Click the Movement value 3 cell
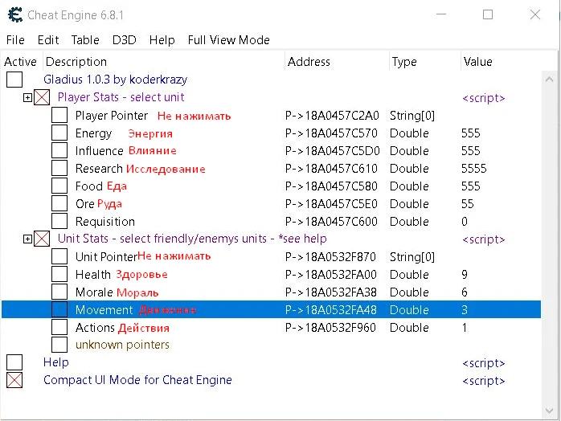The height and width of the screenshot is (421, 561). 465,310
